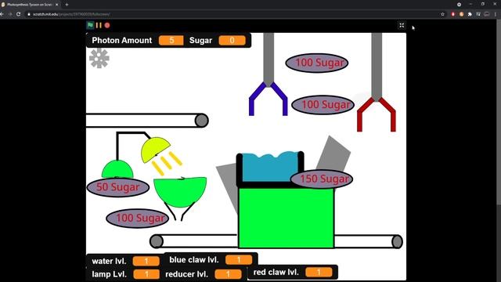The image size is (501, 282).
Task: Click the blue water tank
Action: [270, 168]
